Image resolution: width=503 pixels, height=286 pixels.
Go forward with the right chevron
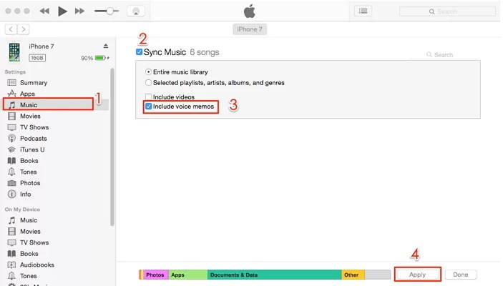[24, 29]
